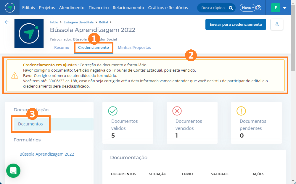Click the page title Bússola Aprendizagem 2022

(x=92, y=30)
